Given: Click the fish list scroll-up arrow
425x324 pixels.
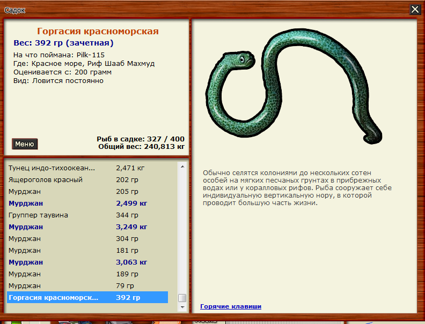Looking at the screenshot, I should pyautogui.click(x=182, y=167).
